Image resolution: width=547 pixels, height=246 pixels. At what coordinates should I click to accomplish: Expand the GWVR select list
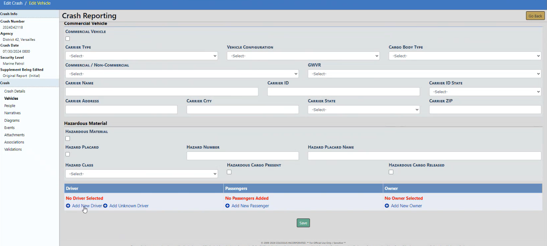tap(424, 74)
